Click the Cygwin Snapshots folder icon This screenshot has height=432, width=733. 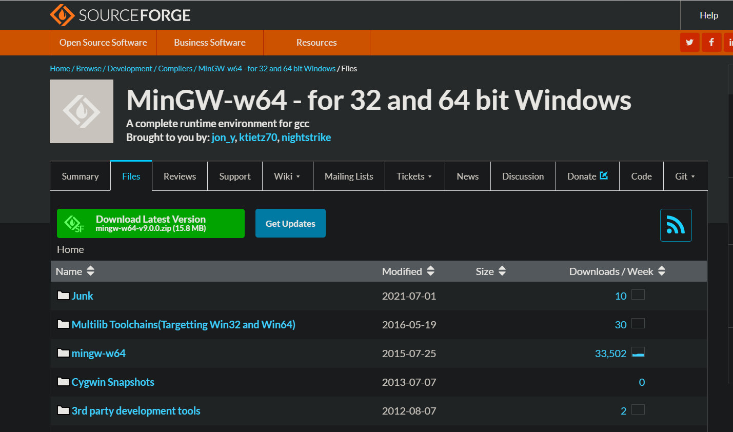[x=64, y=382]
